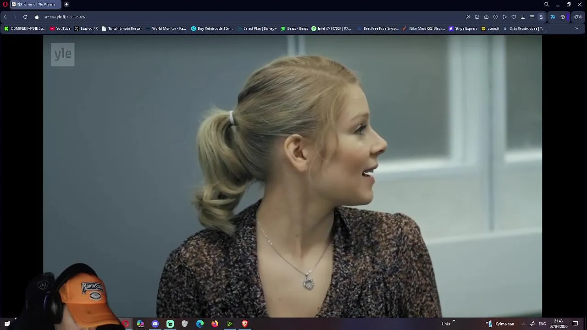
Task: Open the Kylmä sää weather widget
Action: pyautogui.click(x=500, y=324)
